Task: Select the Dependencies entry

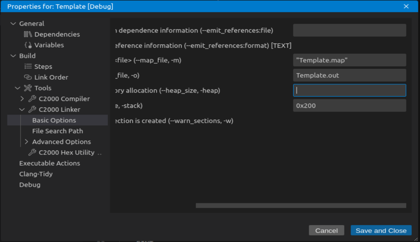Action: point(58,34)
